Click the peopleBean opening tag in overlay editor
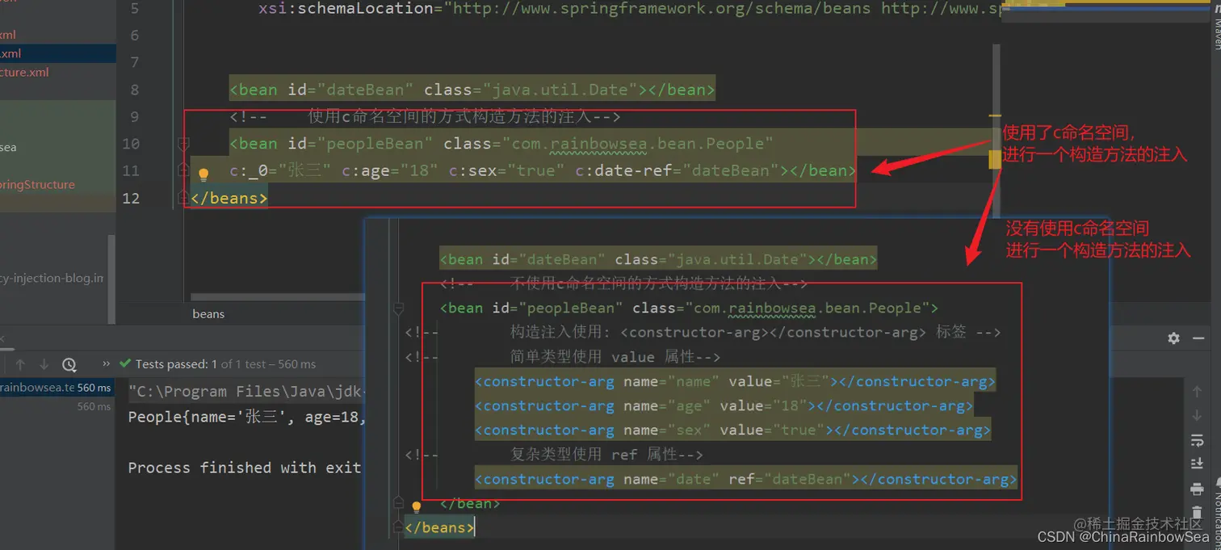Image resolution: width=1221 pixels, height=550 pixels. pyautogui.click(x=689, y=308)
